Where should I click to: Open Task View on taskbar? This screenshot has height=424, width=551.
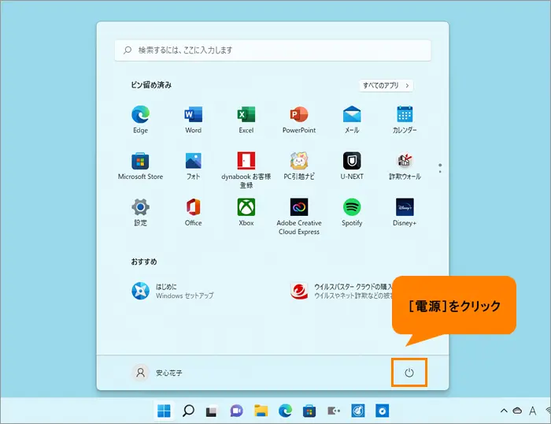(211, 411)
